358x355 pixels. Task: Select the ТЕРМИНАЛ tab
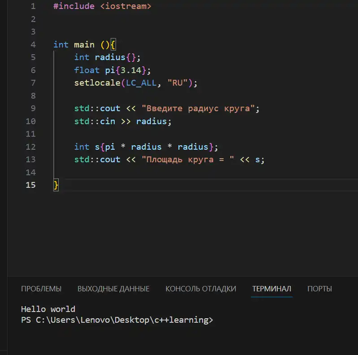(x=272, y=289)
